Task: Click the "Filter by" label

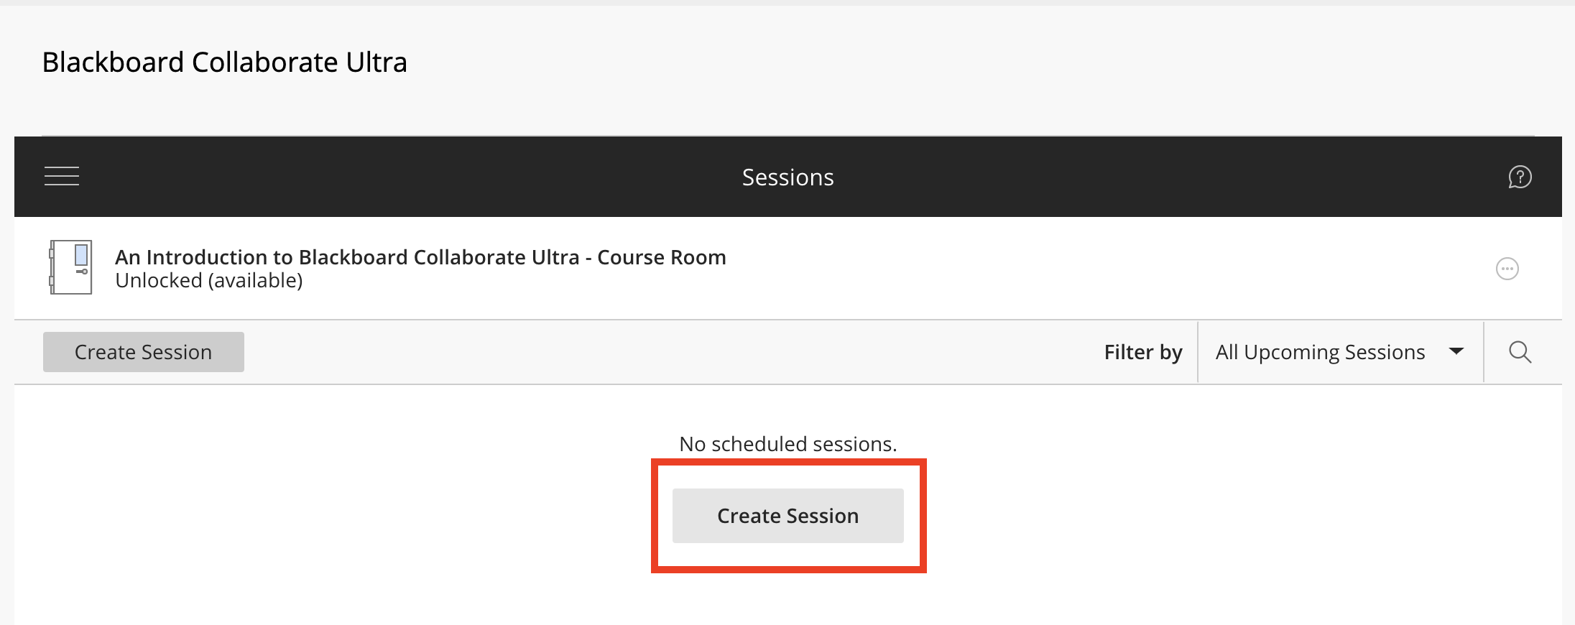Action: click(x=1142, y=352)
